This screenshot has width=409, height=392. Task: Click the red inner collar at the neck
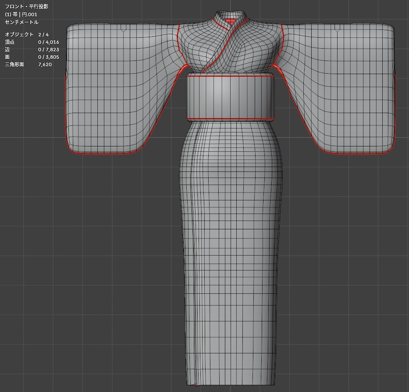(231, 21)
